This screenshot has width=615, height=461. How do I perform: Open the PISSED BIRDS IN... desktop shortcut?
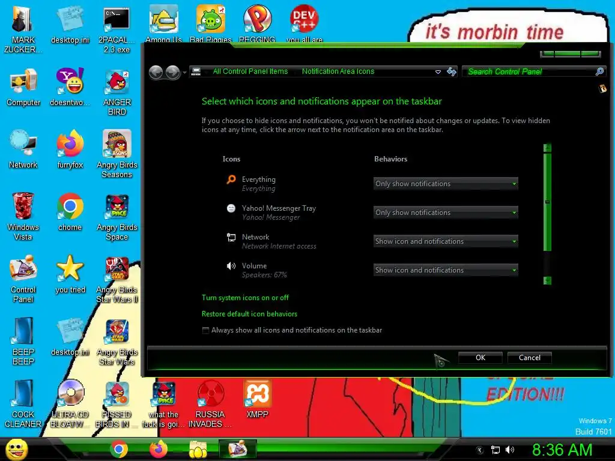point(117,404)
